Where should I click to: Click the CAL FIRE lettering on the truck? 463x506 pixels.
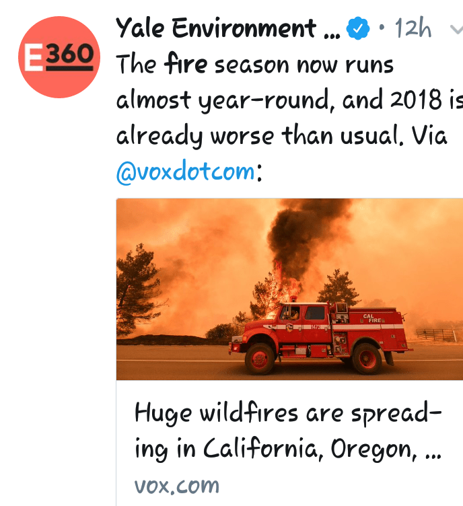[x=373, y=317]
